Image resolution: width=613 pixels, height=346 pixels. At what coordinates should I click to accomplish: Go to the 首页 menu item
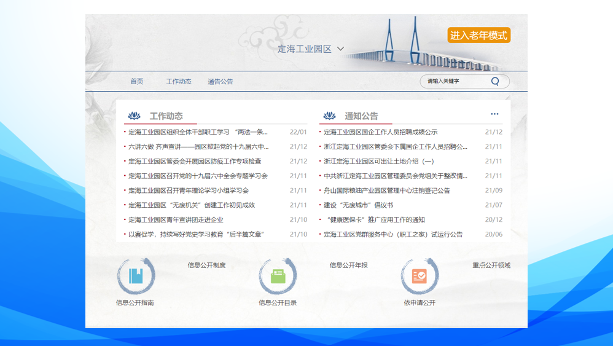point(136,82)
